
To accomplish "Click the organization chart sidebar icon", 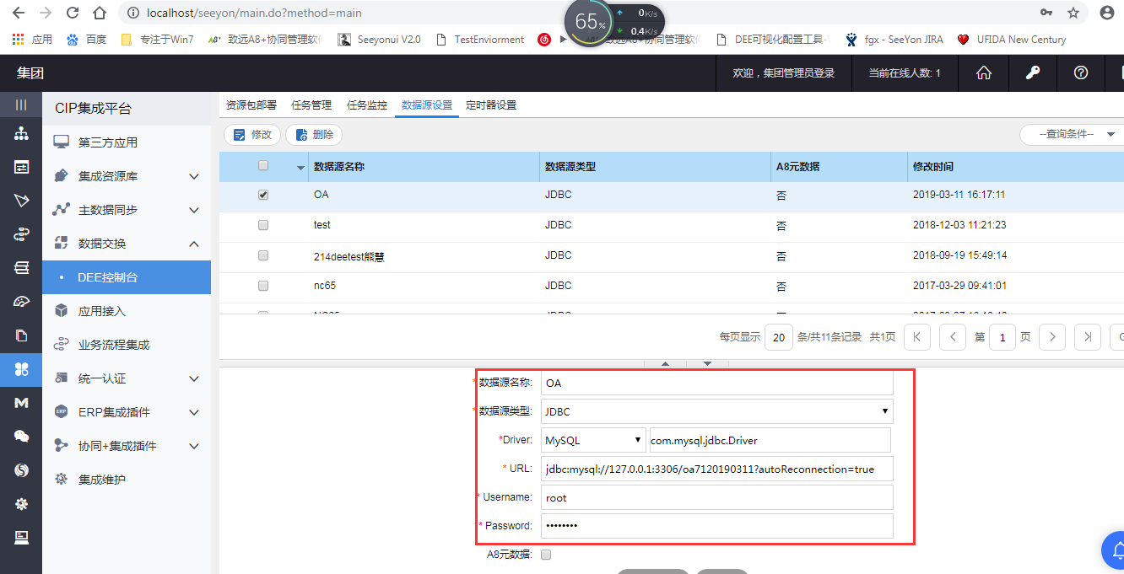I will click(x=21, y=134).
